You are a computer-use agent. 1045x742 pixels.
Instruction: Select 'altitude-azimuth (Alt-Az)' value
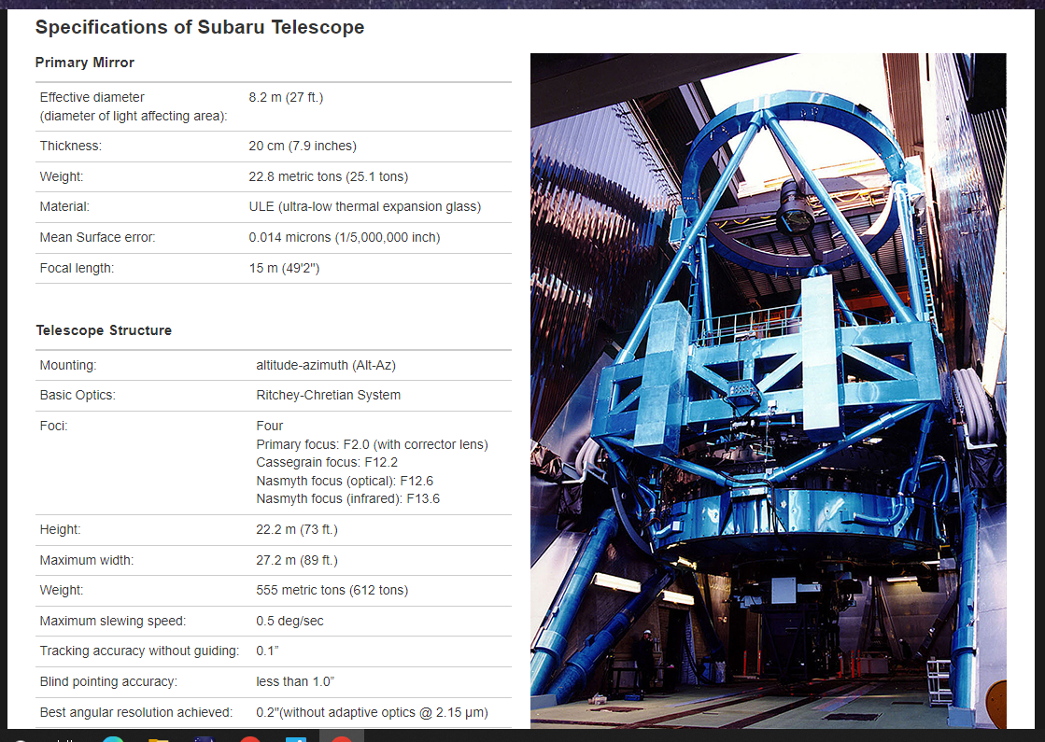coord(326,365)
